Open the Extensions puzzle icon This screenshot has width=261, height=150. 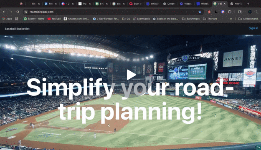230,12
